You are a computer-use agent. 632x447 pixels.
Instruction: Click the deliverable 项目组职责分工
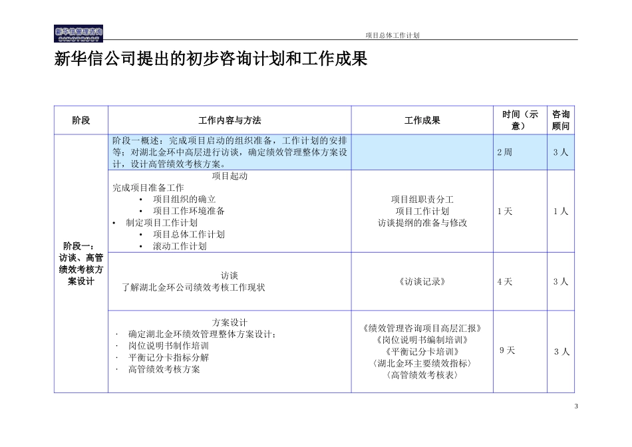point(422,200)
